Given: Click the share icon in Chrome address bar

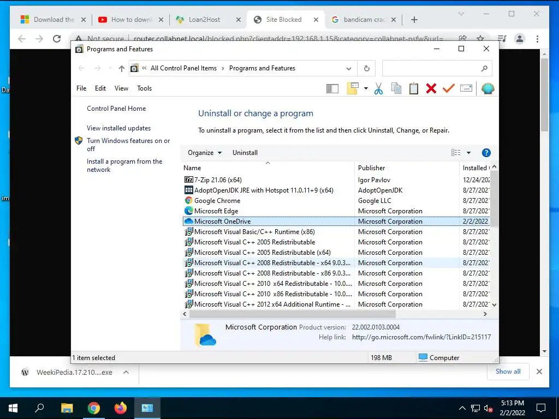Looking at the screenshot, I should [x=463, y=38].
